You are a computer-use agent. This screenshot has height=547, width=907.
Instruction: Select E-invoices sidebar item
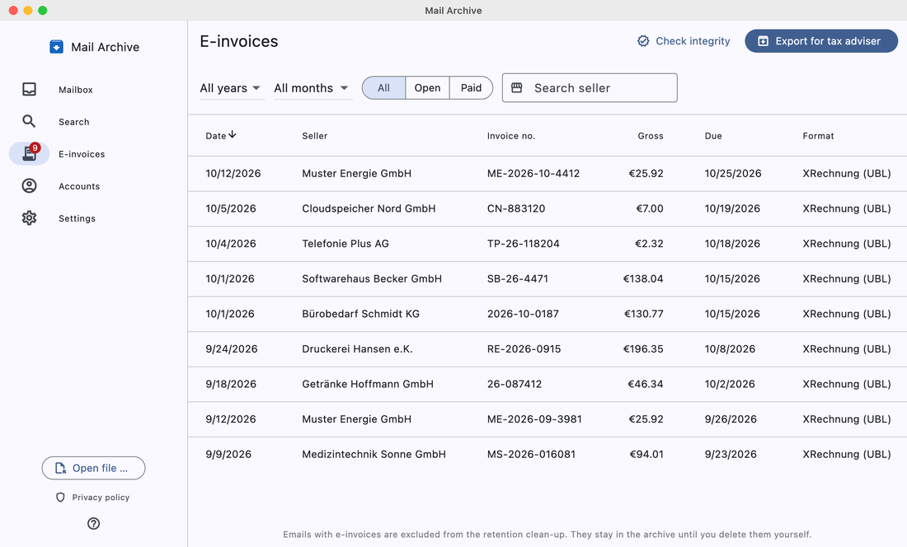click(82, 154)
